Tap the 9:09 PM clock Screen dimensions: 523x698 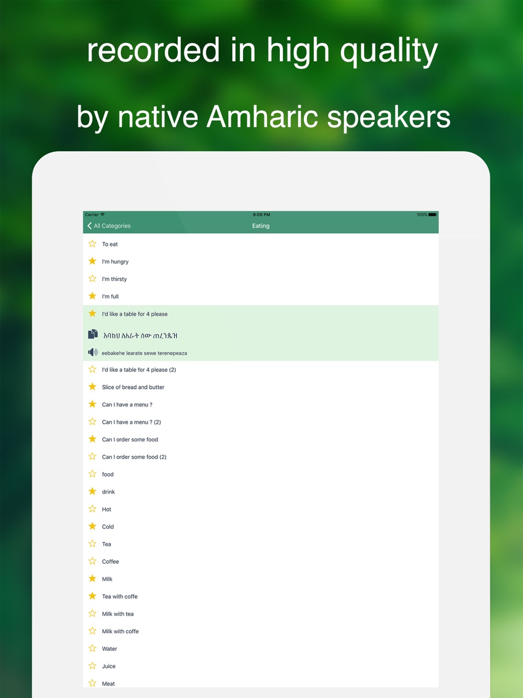(261, 215)
